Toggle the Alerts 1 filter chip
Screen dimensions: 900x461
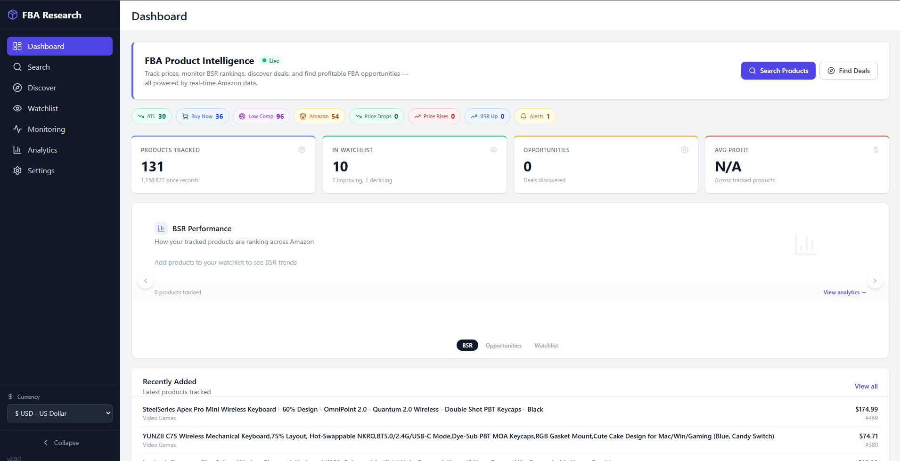tap(535, 116)
